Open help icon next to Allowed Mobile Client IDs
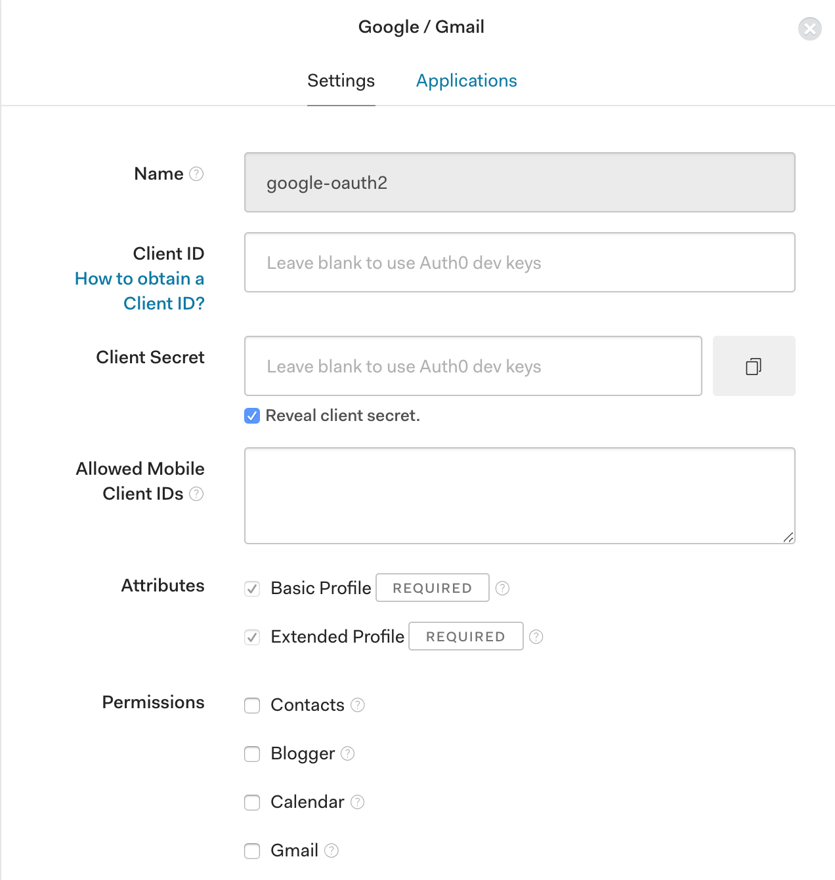 click(x=196, y=494)
